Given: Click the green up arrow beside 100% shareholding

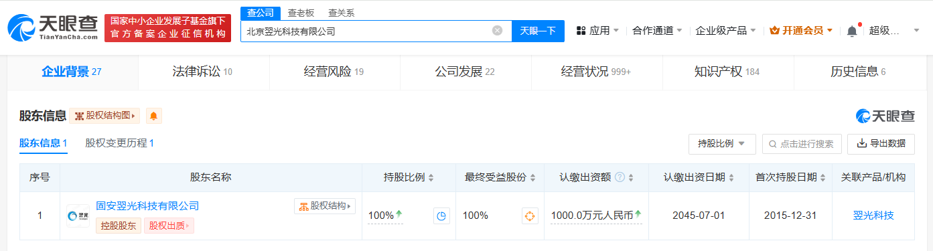Looking at the screenshot, I should coord(399,214).
